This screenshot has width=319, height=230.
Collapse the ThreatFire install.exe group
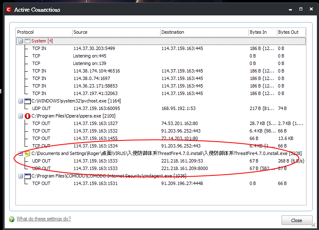pyautogui.click(x=20, y=153)
